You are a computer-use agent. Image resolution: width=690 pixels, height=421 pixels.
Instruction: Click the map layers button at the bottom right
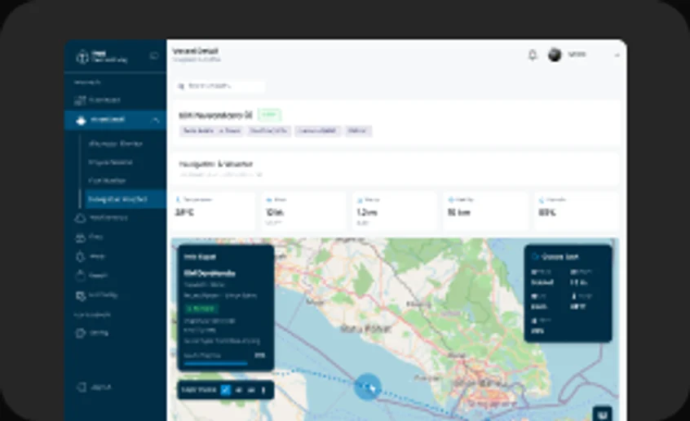[x=602, y=414]
